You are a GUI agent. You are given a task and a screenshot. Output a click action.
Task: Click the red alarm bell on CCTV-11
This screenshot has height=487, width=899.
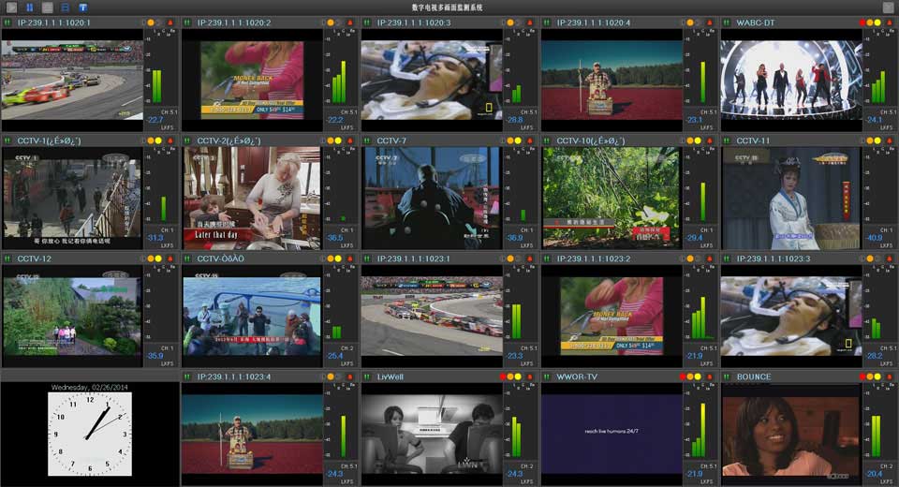(890, 140)
